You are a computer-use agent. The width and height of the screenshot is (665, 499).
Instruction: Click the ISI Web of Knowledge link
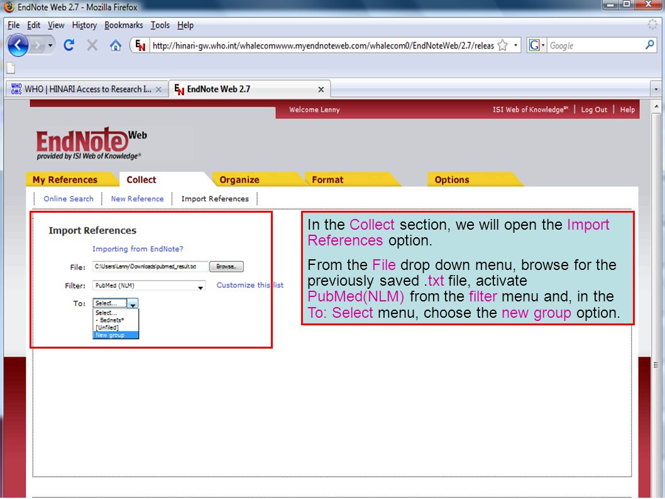(x=530, y=109)
